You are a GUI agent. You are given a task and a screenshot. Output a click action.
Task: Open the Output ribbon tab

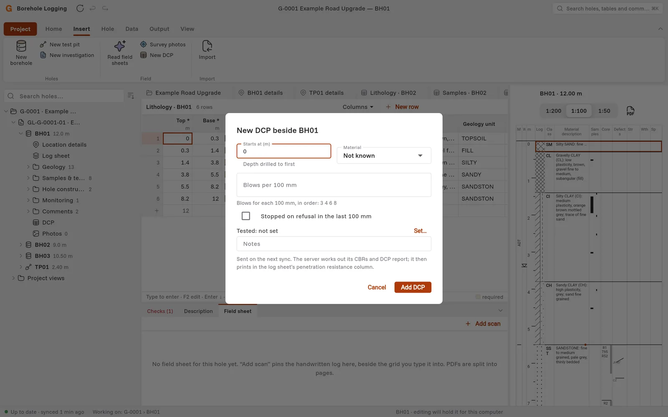[x=159, y=29]
